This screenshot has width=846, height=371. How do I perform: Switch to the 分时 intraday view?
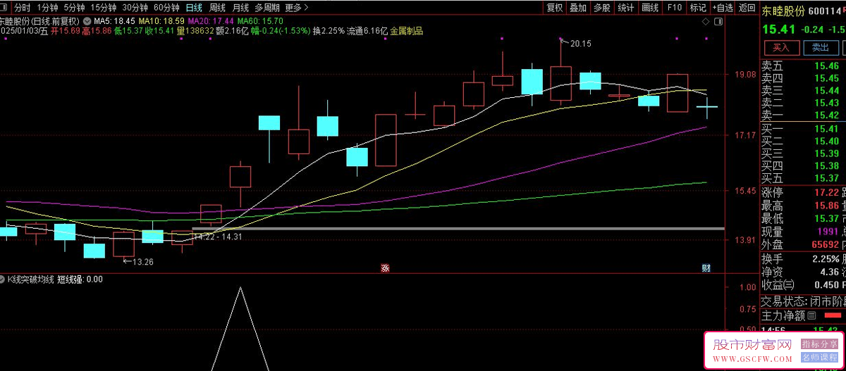tap(23, 8)
